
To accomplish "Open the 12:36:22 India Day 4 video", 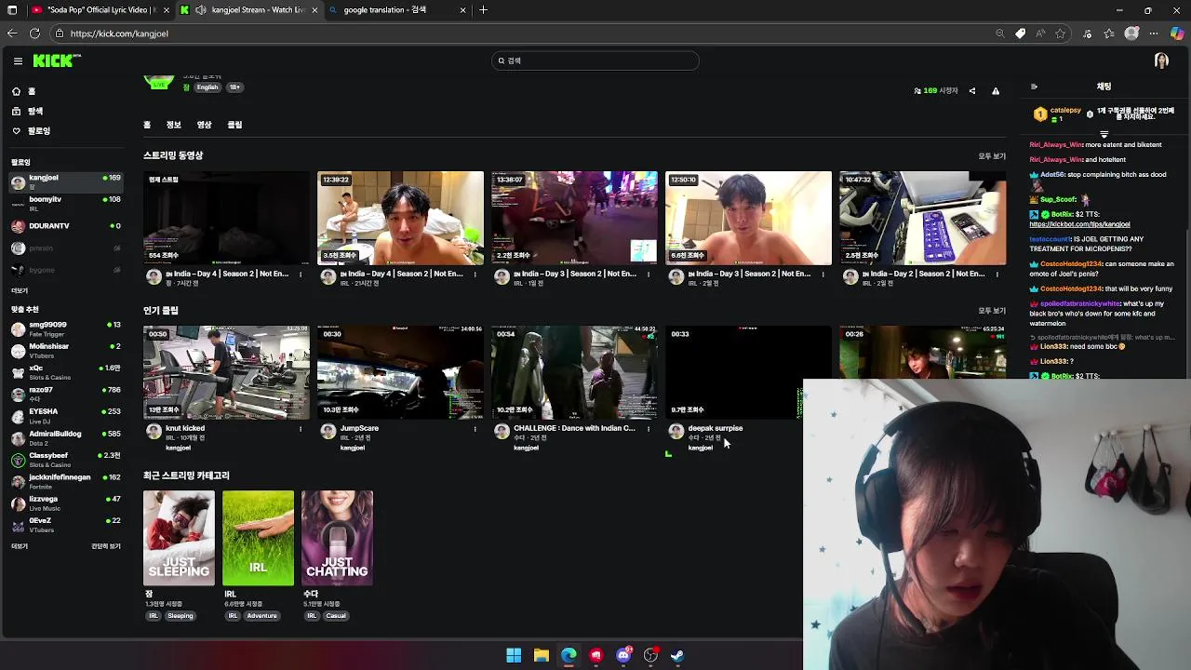I will pyautogui.click(x=400, y=218).
